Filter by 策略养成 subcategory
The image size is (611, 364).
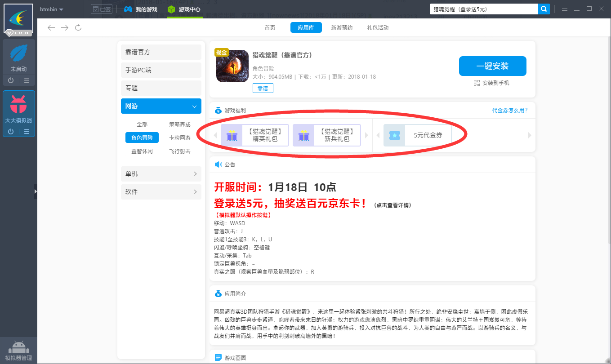[180, 124]
